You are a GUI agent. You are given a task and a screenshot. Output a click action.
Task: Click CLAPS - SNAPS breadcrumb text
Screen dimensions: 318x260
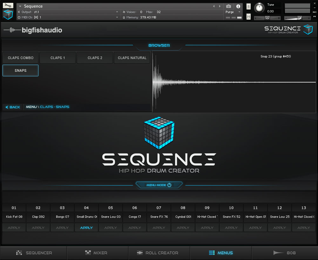point(55,107)
